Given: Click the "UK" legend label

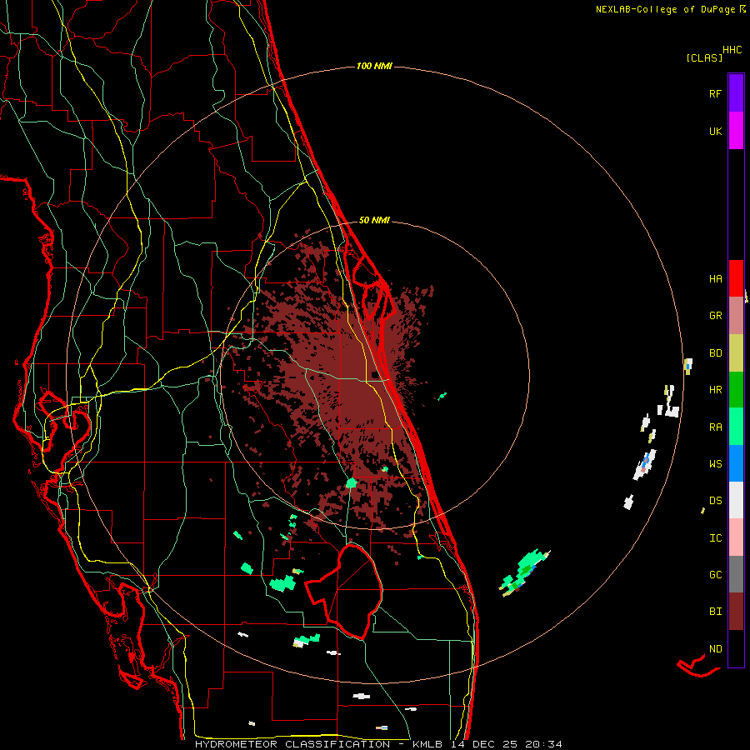Looking at the screenshot, I should 715,131.
